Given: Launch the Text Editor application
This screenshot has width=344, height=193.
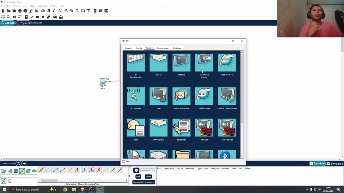Looking at the screenshot, I should click(181, 128).
